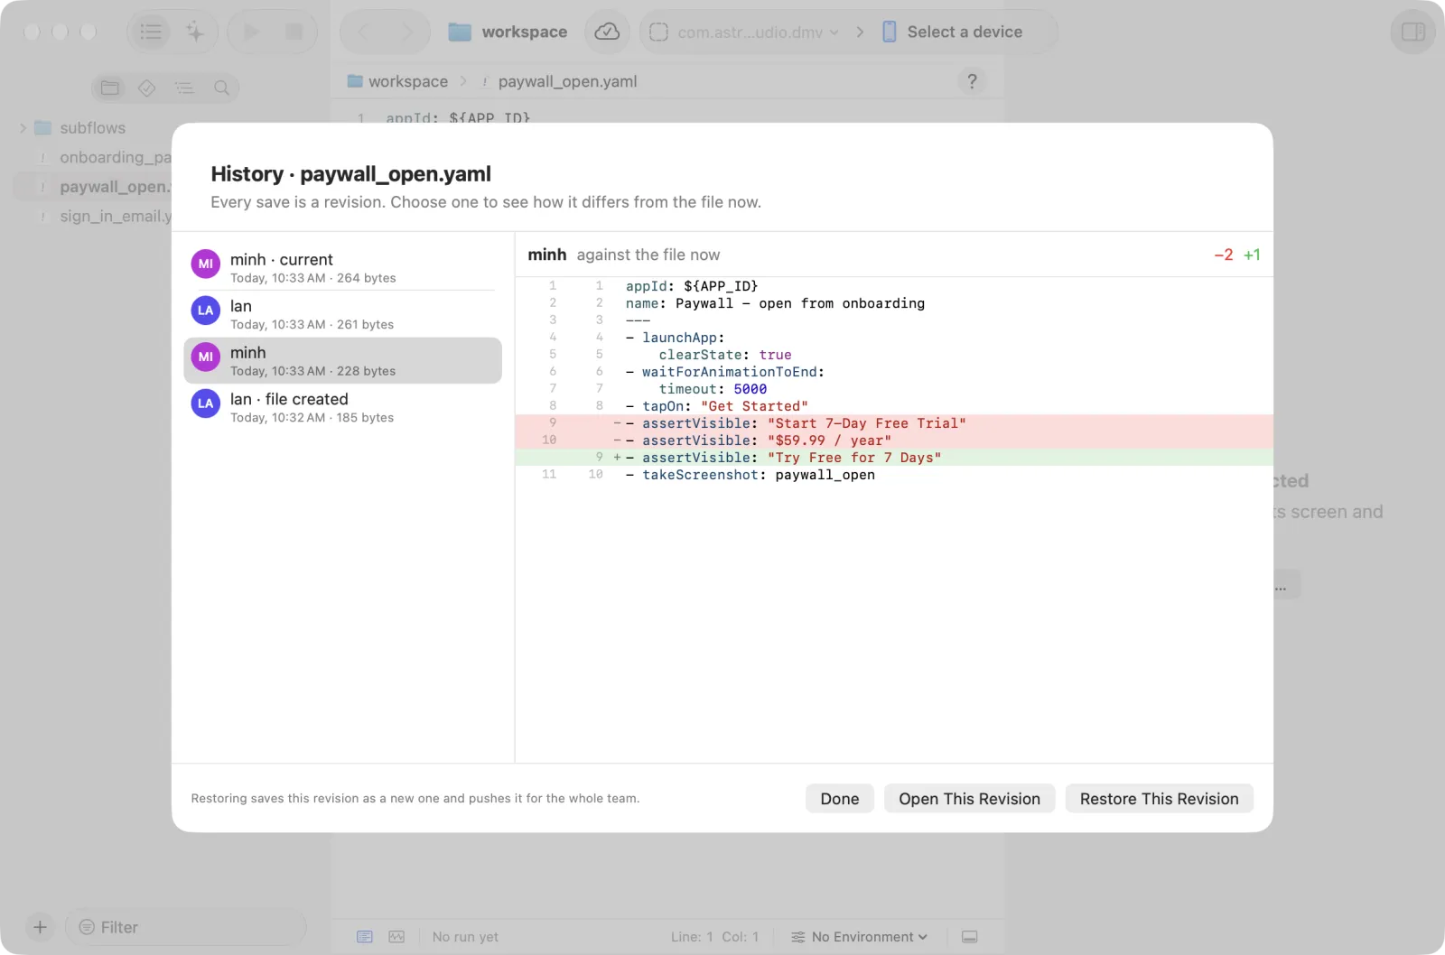The height and width of the screenshot is (955, 1445).
Task: Focus the Filter field
Action: 185,927
